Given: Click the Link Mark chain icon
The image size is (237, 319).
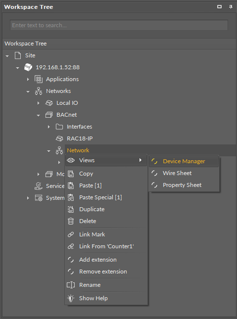Looking at the screenshot, I should click(x=71, y=234).
